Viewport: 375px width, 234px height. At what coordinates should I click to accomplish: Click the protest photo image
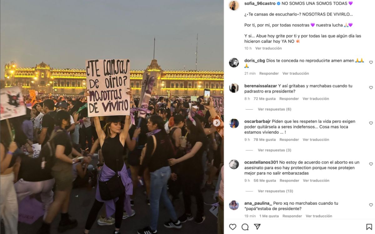(x=112, y=117)
